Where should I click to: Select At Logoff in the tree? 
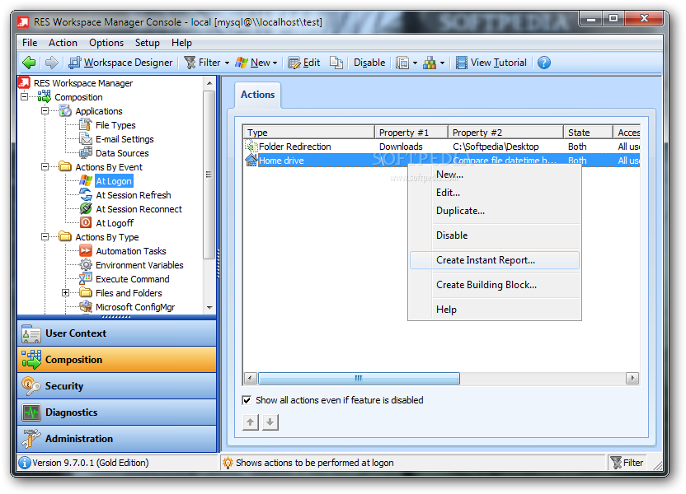tap(115, 223)
